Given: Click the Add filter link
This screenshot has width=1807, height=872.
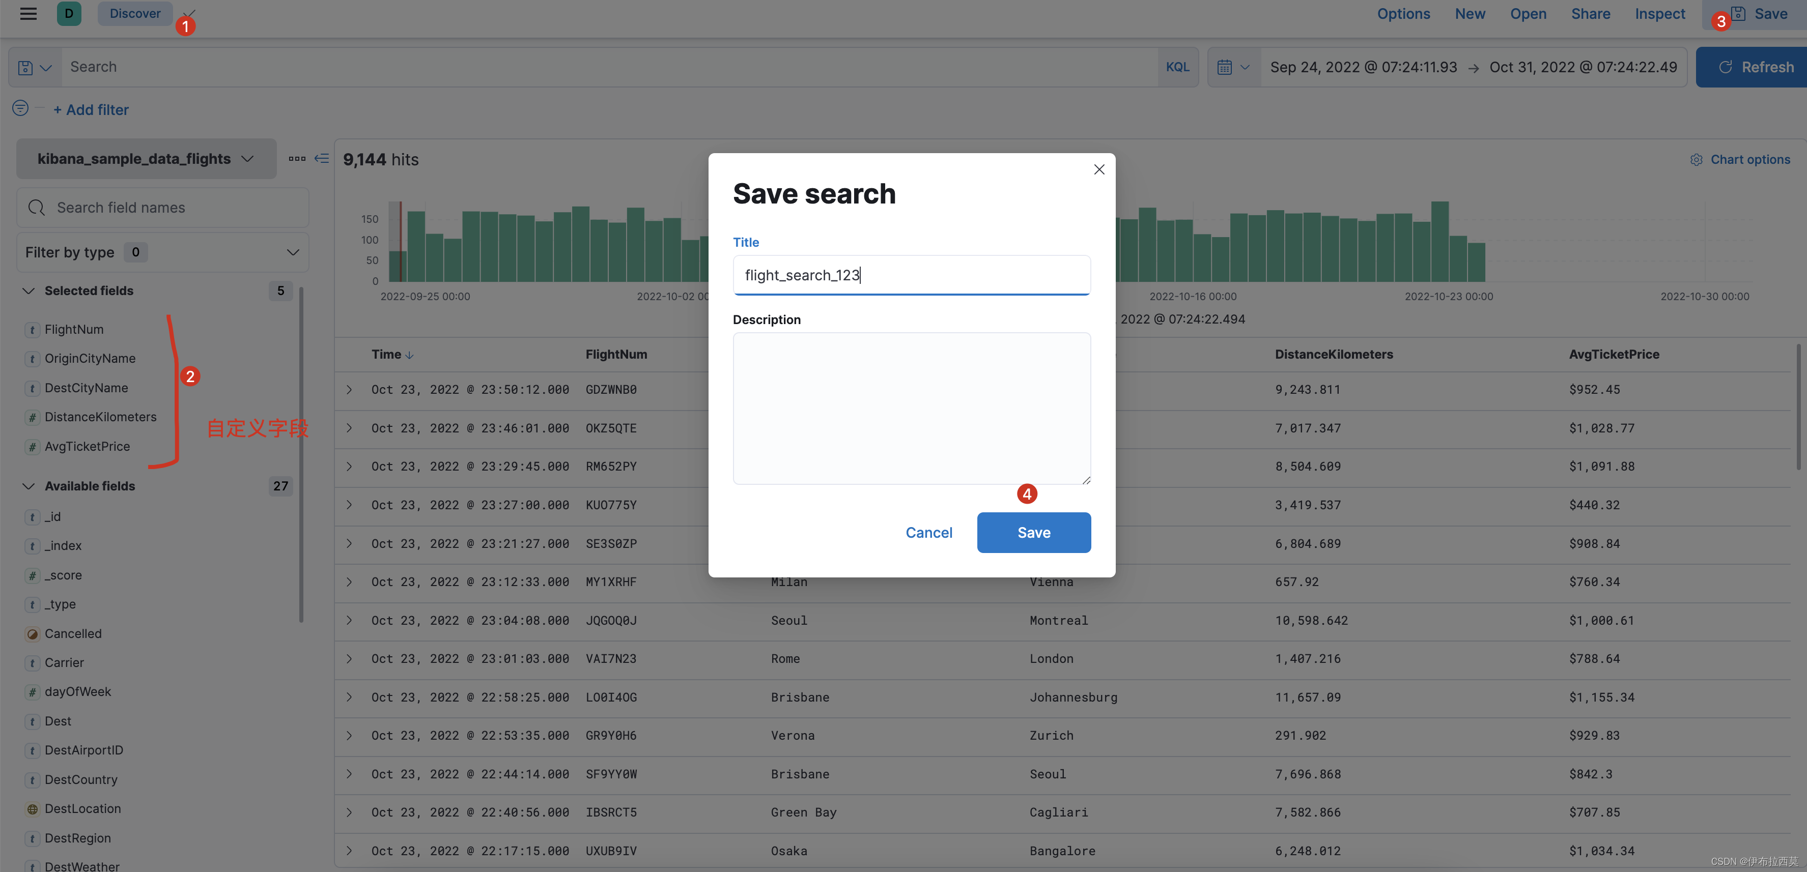Looking at the screenshot, I should click(91, 109).
